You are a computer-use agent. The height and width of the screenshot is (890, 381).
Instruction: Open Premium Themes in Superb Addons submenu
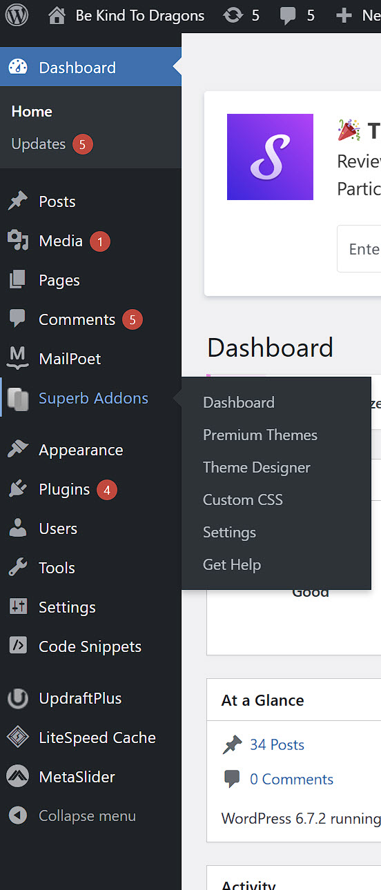point(260,435)
